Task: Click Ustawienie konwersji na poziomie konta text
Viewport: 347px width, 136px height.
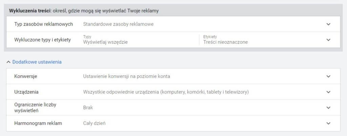Action: click(126, 76)
